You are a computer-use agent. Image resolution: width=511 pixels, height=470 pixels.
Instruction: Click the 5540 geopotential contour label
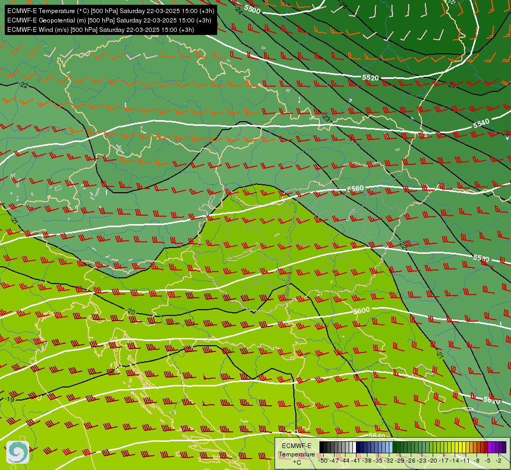pyautogui.click(x=481, y=124)
